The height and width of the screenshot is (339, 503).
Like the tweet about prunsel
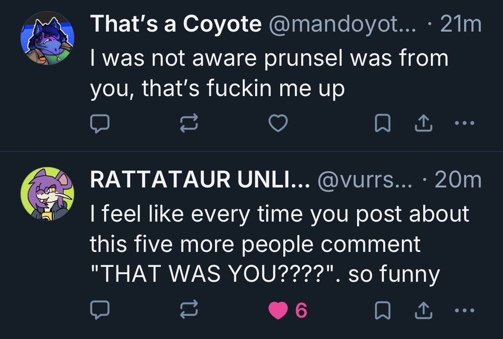(x=278, y=124)
